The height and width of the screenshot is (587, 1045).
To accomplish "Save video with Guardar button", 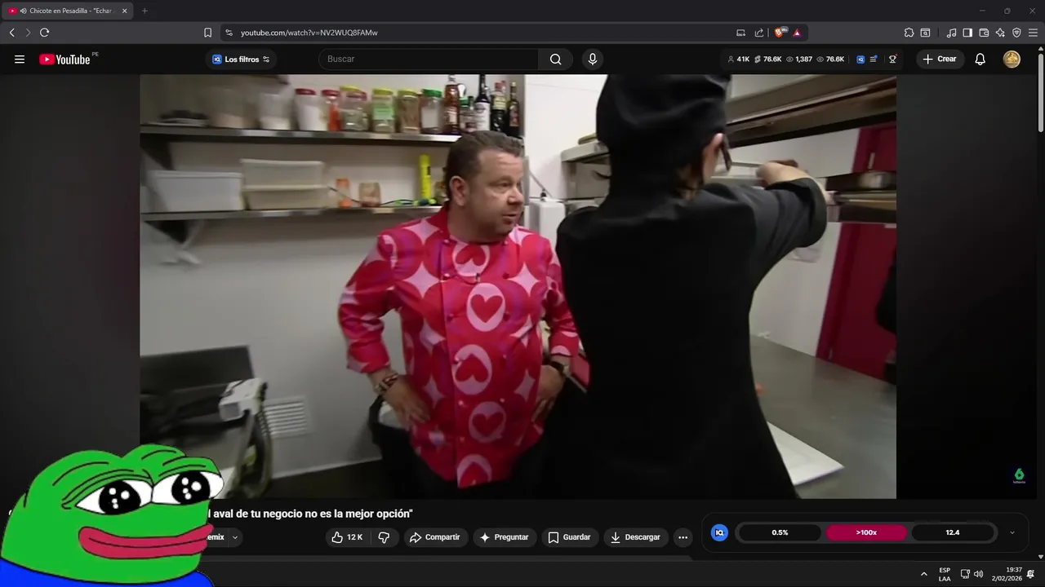I will pyautogui.click(x=569, y=537).
